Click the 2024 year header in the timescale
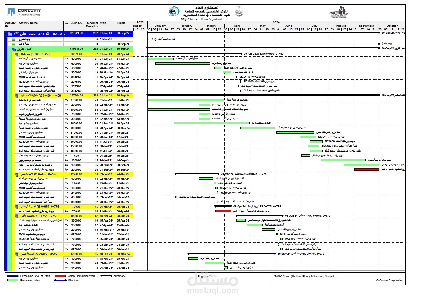 coord(276,22)
